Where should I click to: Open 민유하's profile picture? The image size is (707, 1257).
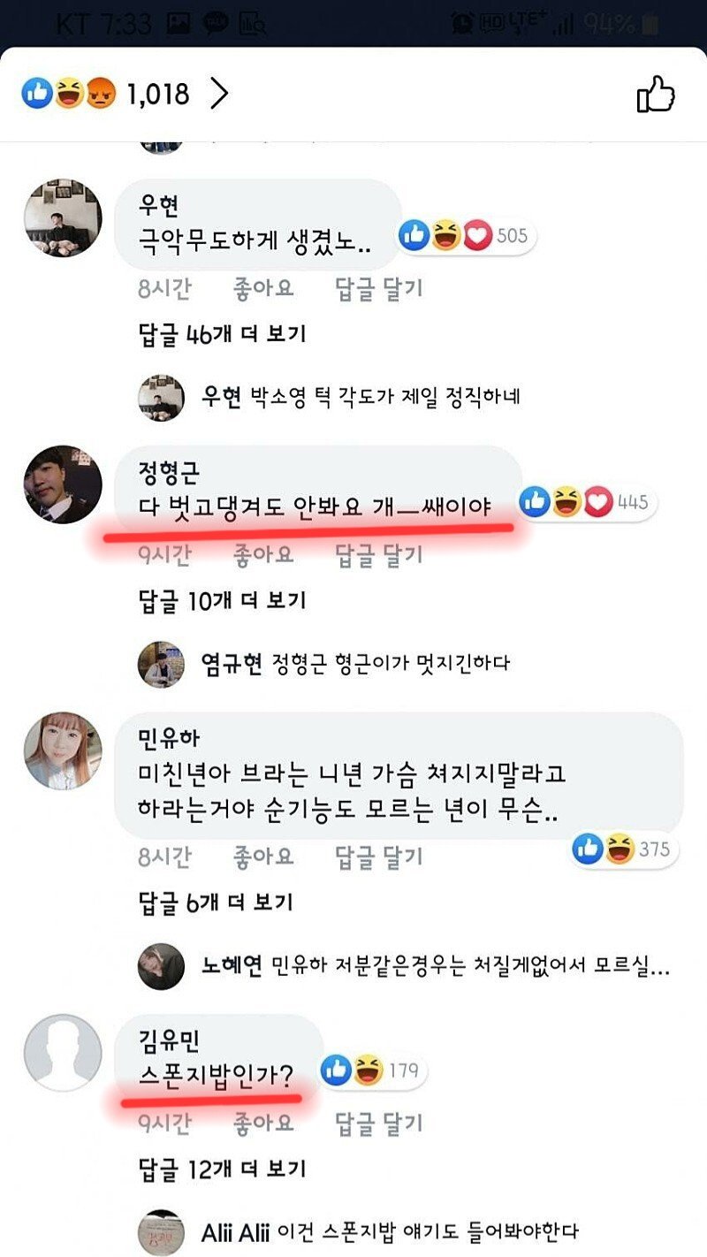[x=62, y=750]
